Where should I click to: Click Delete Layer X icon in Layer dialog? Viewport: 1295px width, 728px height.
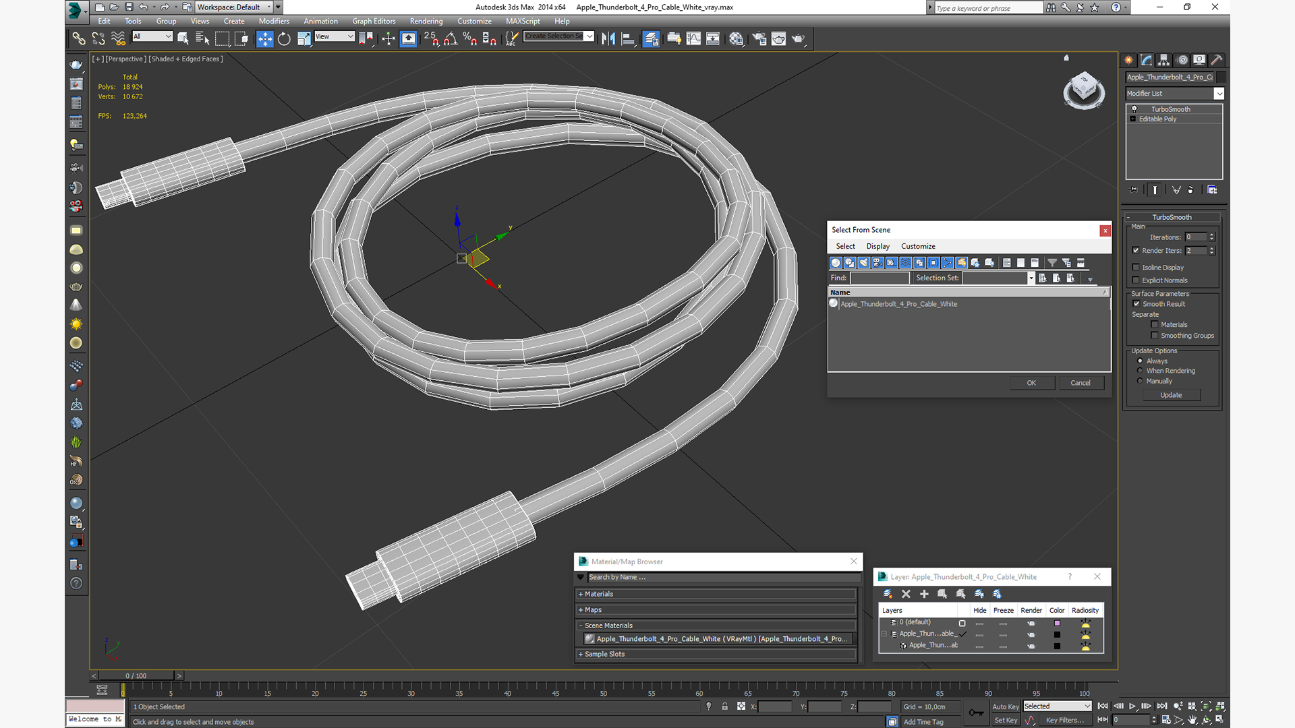tap(906, 594)
